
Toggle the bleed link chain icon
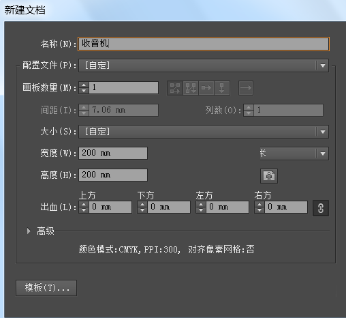(321, 208)
